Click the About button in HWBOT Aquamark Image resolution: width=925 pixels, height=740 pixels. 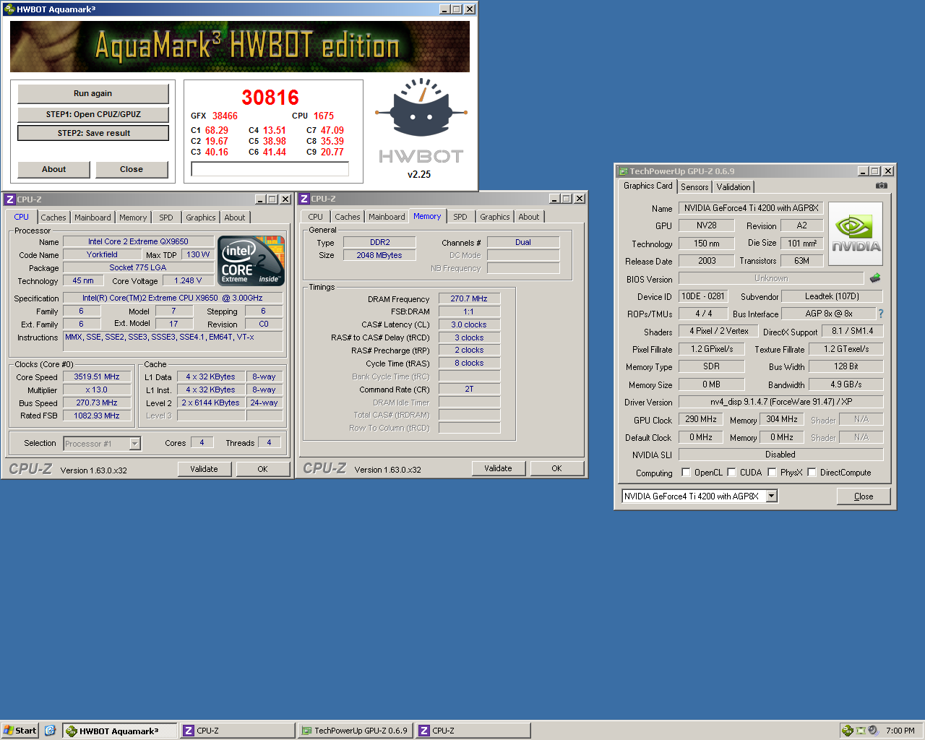[x=54, y=169]
